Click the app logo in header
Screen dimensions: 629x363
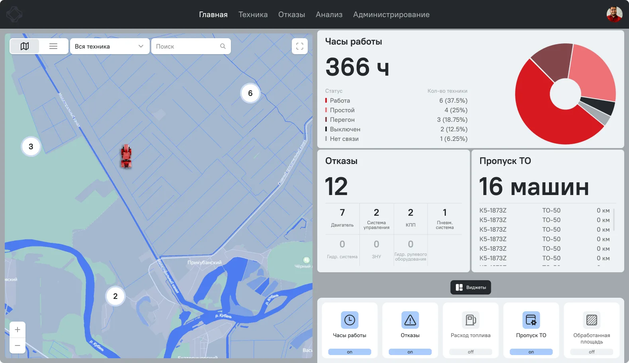pyautogui.click(x=14, y=14)
